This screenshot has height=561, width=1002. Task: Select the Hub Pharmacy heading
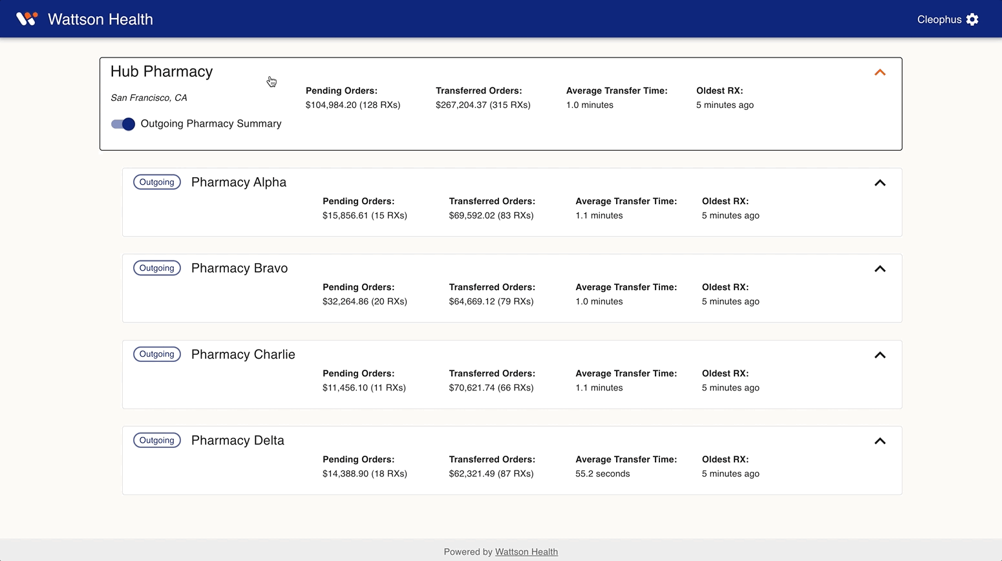click(162, 72)
